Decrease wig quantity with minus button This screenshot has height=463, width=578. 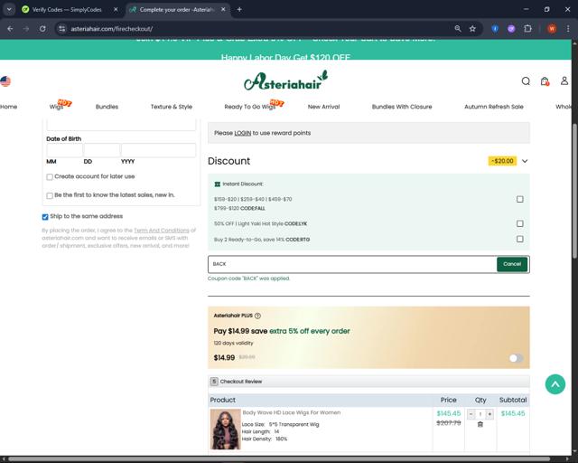pyautogui.click(x=471, y=414)
